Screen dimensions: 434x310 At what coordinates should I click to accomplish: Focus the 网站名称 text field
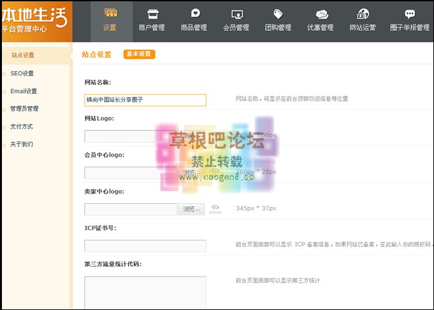(x=145, y=100)
